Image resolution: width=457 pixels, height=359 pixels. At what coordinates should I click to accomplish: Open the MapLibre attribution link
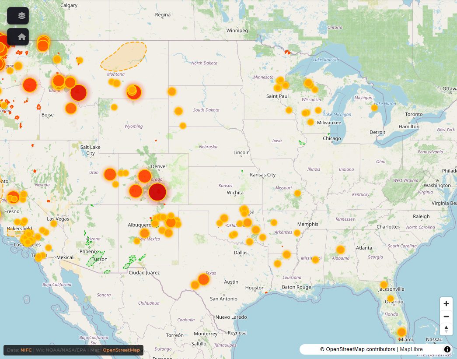(x=411, y=349)
